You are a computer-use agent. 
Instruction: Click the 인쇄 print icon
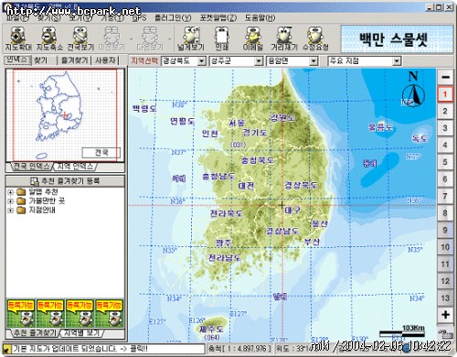[221, 38]
